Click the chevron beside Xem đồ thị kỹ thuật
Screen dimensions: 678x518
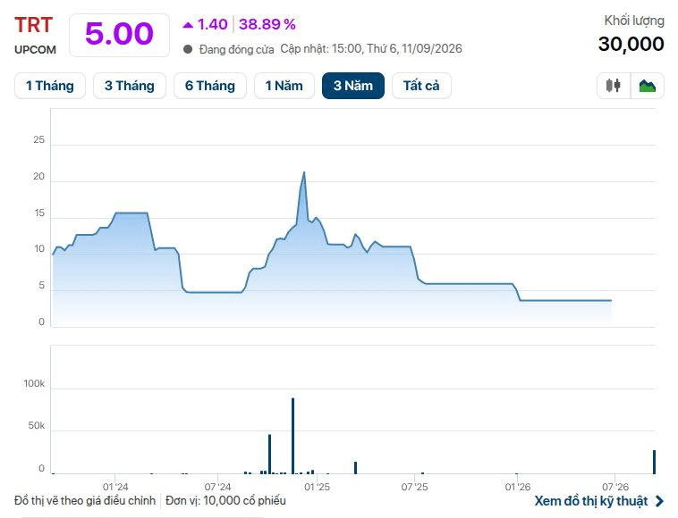(659, 501)
